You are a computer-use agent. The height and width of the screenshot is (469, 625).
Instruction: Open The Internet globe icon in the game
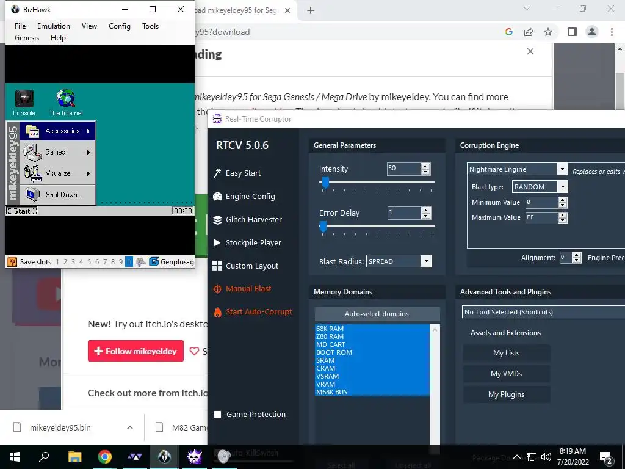point(66,98)
